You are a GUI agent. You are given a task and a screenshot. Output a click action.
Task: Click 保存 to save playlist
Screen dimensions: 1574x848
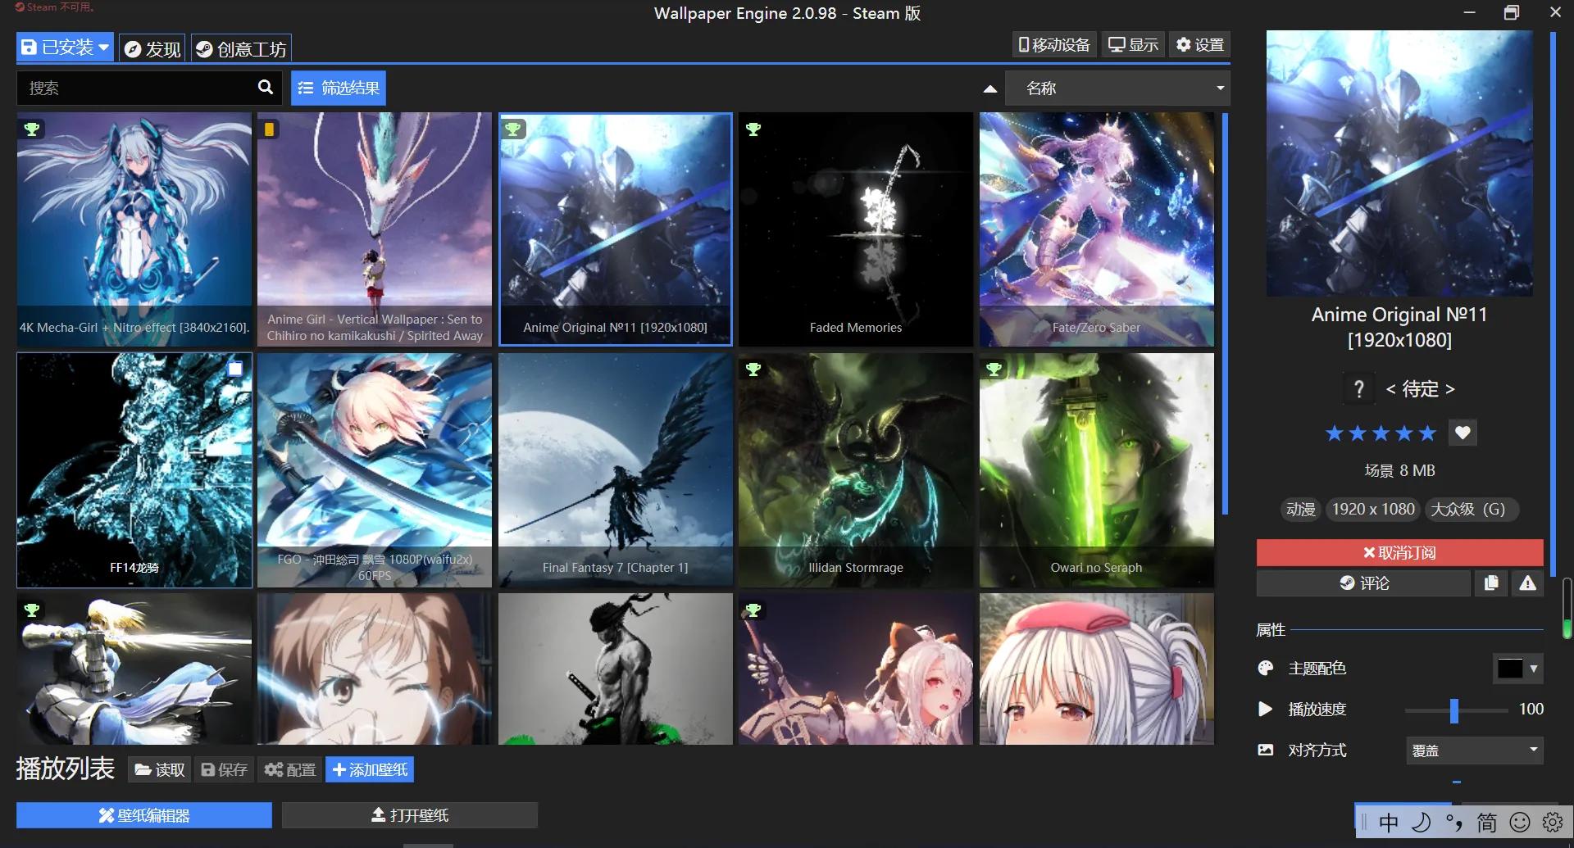coord(224,769)
